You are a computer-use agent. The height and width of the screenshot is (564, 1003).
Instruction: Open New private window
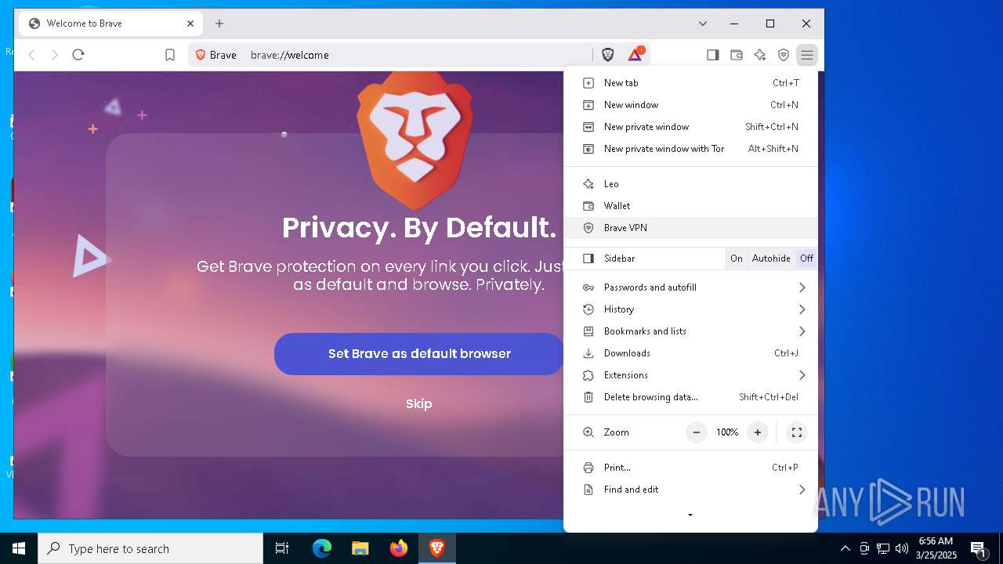(x=690, y=127)
